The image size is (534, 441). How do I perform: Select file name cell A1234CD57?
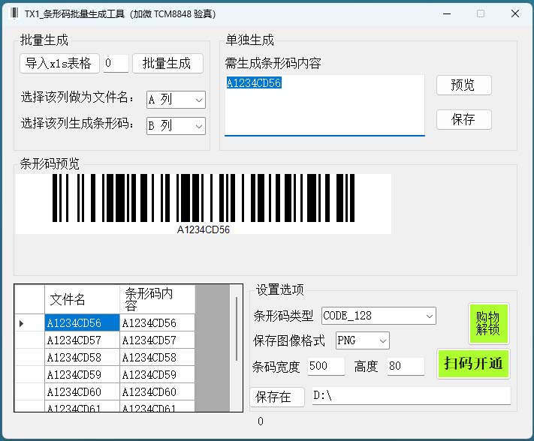[82, 340]
